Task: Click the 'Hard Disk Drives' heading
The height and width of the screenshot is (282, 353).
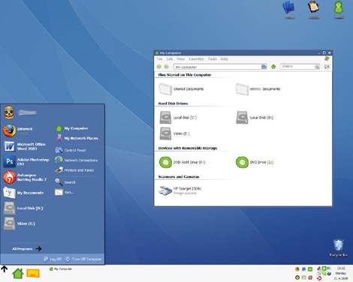Action: 173,103
